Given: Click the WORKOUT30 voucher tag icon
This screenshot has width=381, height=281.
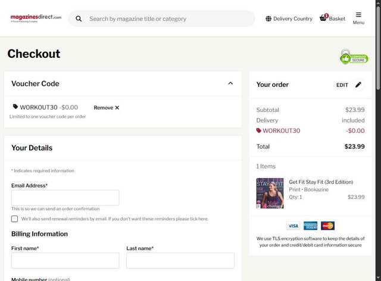Looking at the screenshot, I should point(15,107).
